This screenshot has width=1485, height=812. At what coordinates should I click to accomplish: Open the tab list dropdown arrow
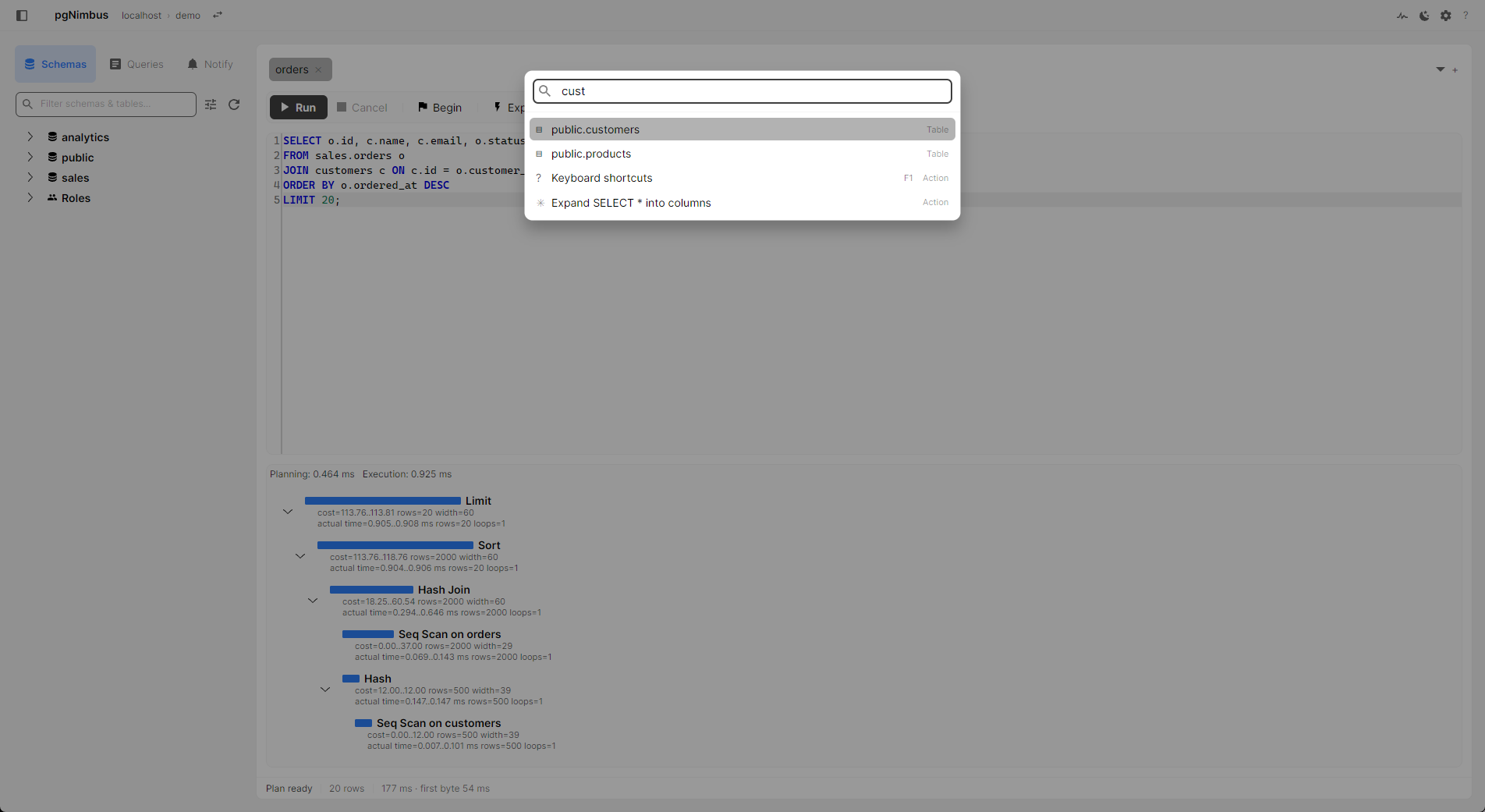tap(1441, 69)
